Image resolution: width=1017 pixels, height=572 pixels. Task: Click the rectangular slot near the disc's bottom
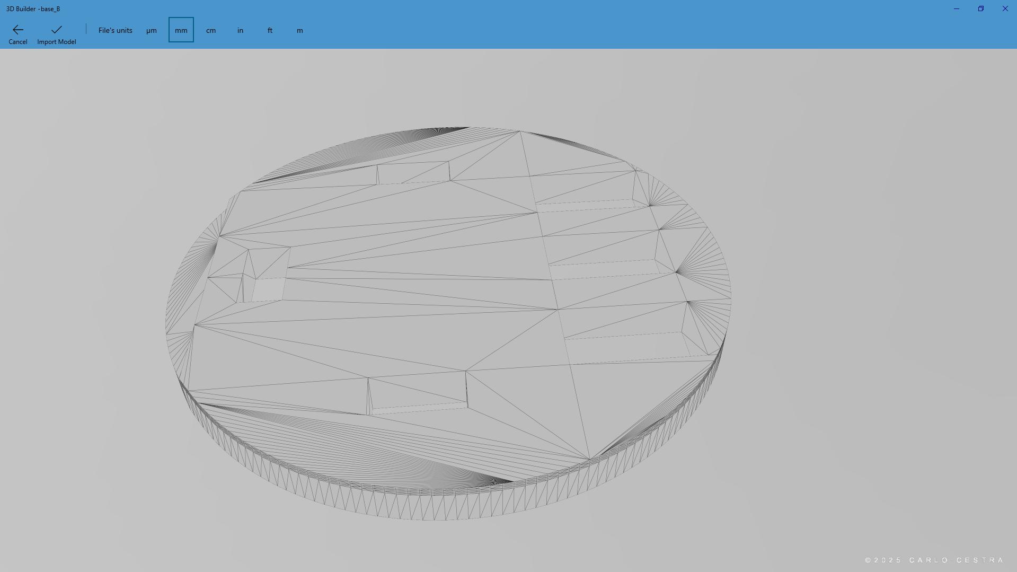click(x=418, y=393)
